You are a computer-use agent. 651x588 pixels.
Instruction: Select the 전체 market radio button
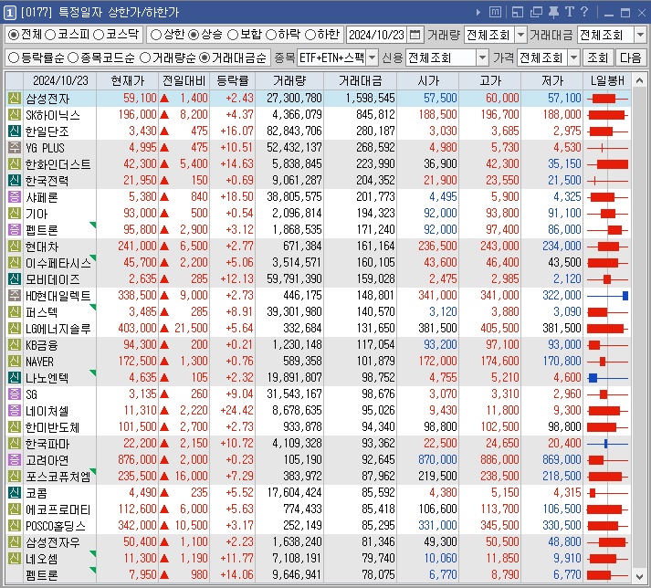[14, 35]
